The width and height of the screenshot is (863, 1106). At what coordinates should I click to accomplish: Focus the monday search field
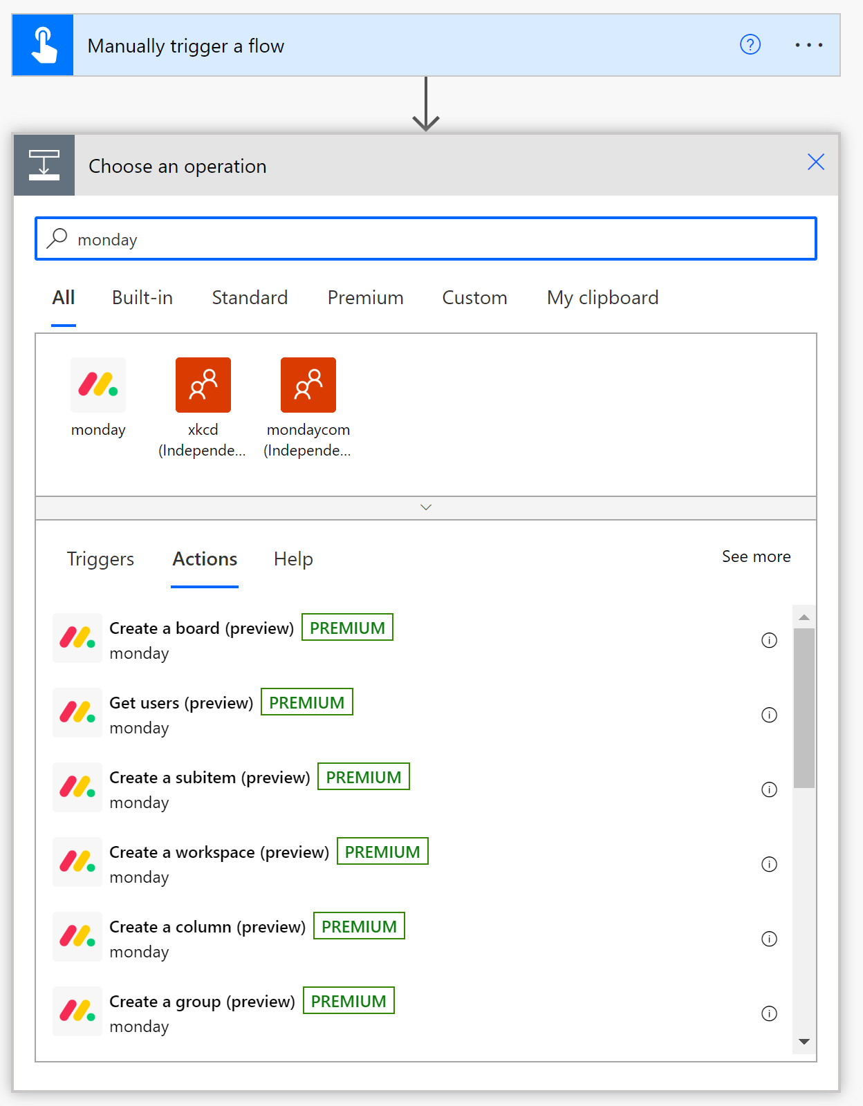click(x=426, y=238)
